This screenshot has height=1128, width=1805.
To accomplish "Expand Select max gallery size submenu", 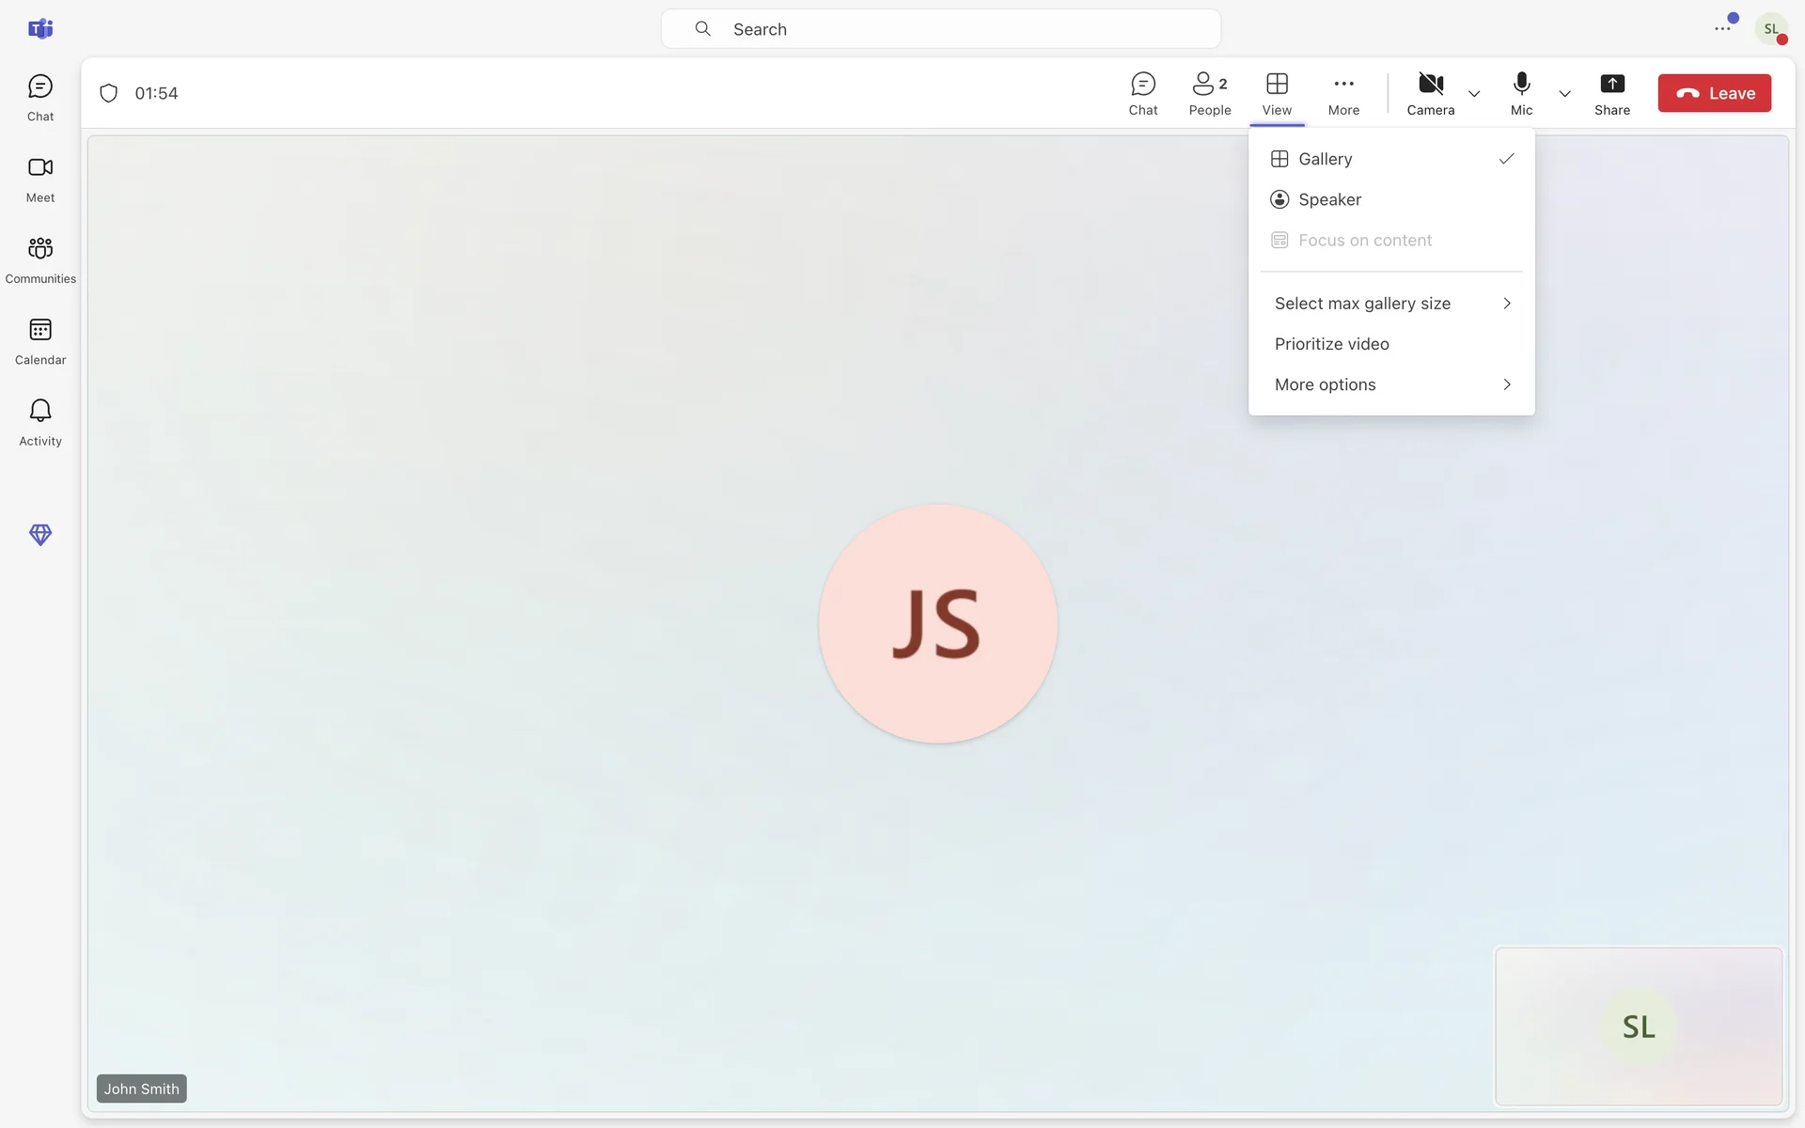I will (x=1390, y=304).
